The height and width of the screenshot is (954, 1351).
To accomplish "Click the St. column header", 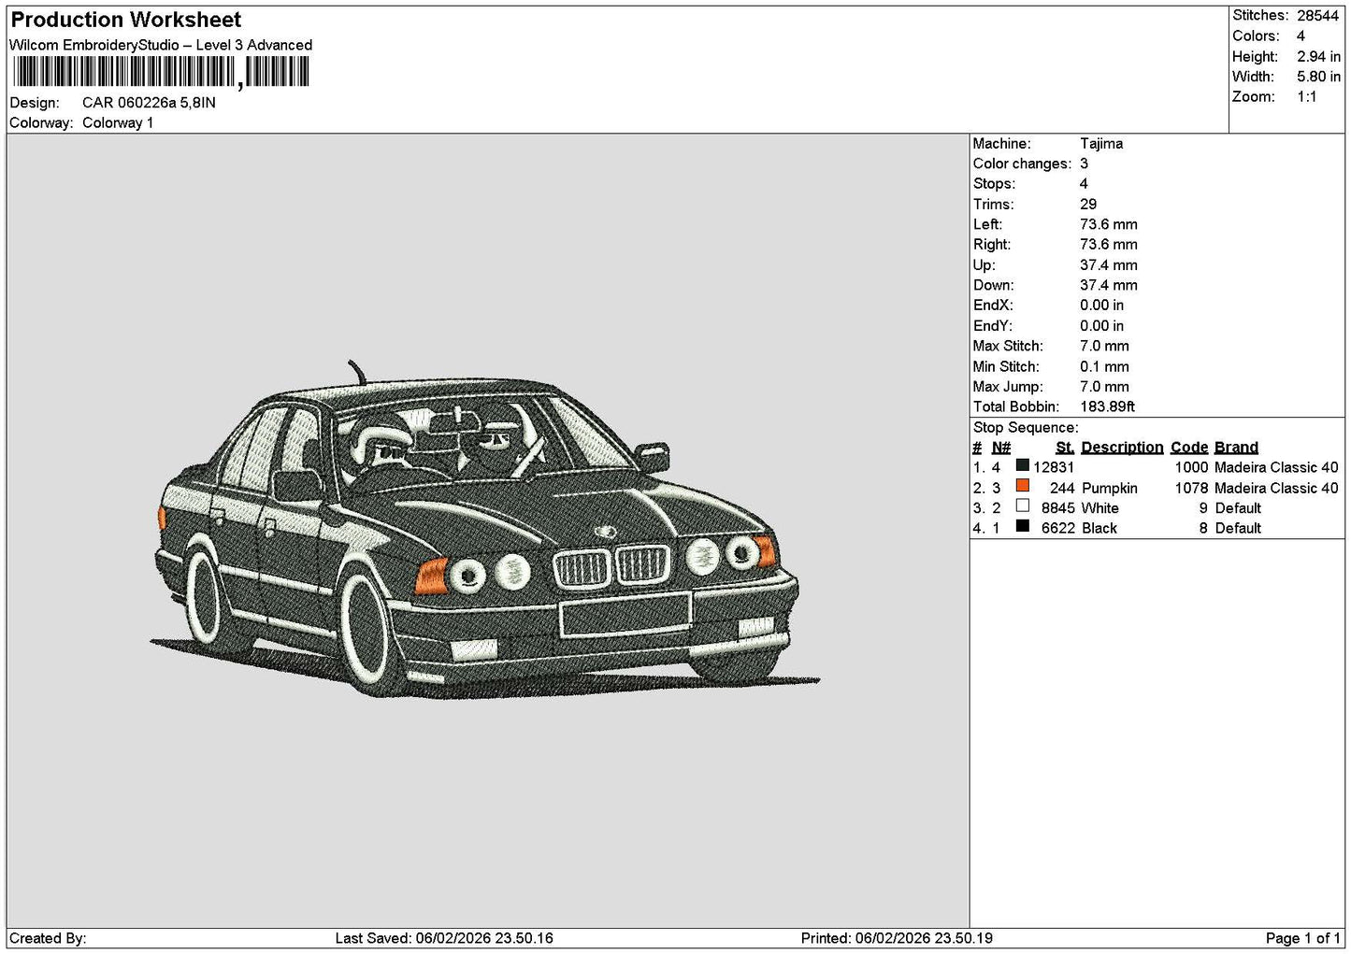I will point(1065,448).
